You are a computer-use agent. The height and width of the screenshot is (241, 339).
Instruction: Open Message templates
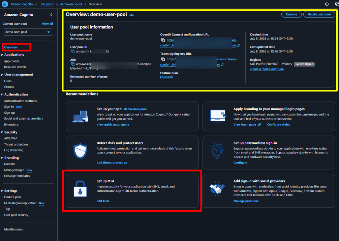point(17,176)
